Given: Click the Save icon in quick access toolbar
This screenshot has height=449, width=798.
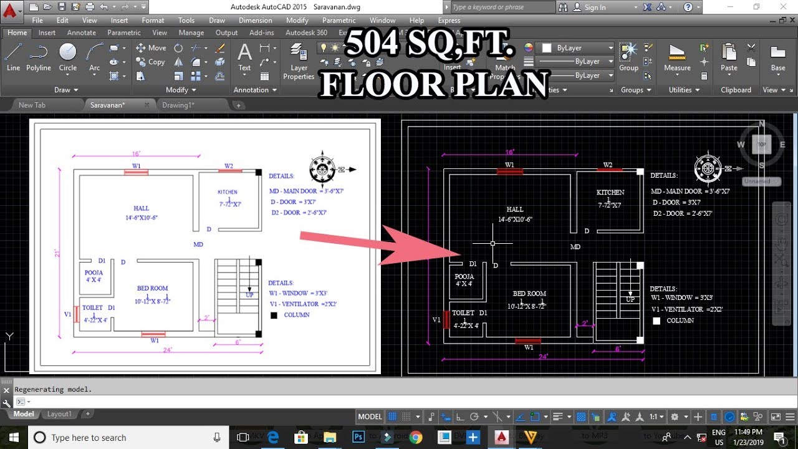Looking at the screenshot, I should coord(62,7).
